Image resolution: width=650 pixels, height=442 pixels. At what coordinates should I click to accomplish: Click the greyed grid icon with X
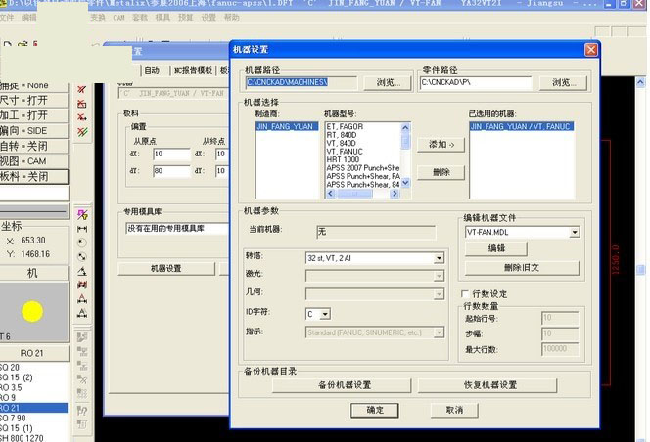[82, 379]
